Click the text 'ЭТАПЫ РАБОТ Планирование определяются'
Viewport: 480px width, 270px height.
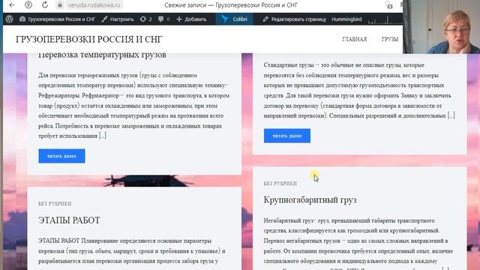98,241
